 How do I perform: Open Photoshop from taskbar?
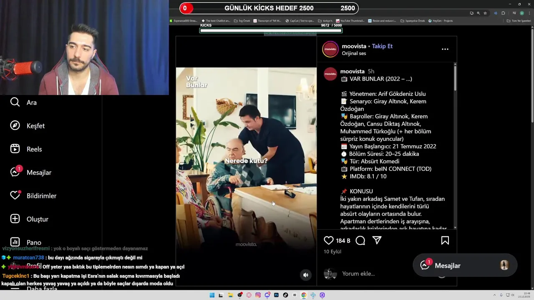coord(276,295)
